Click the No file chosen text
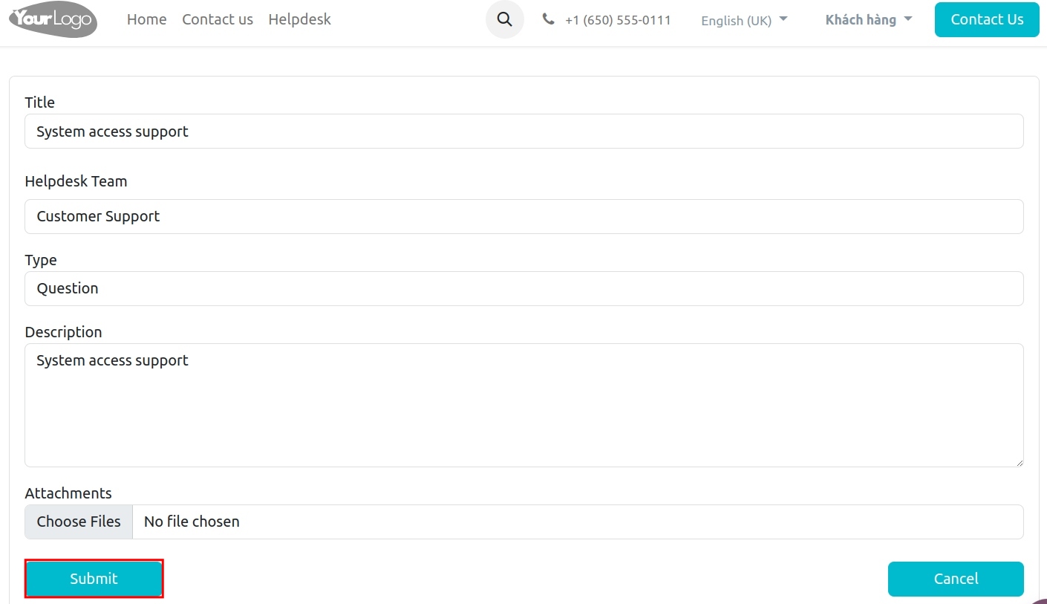The image size is (1047, 604). tap(192, 522)
